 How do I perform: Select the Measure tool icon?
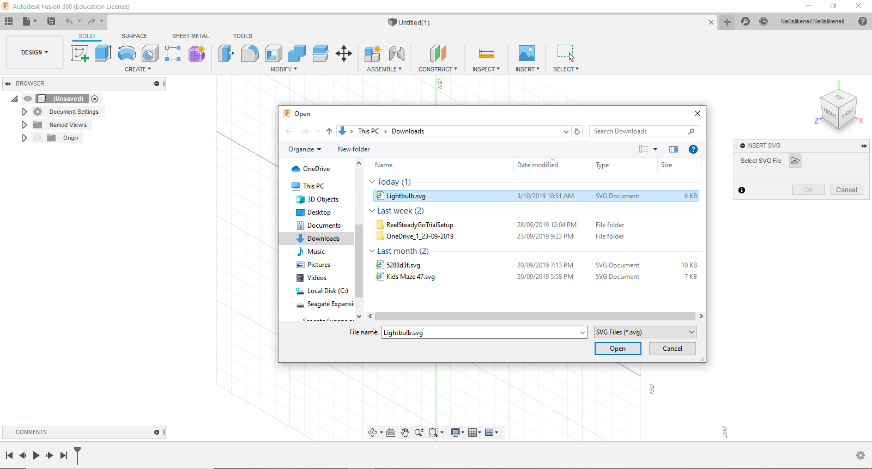coord(486,53)
